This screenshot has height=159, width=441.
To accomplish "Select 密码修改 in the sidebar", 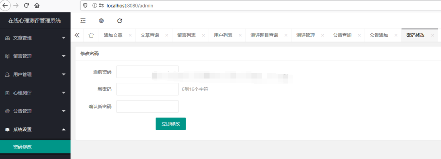I will 35,147.
